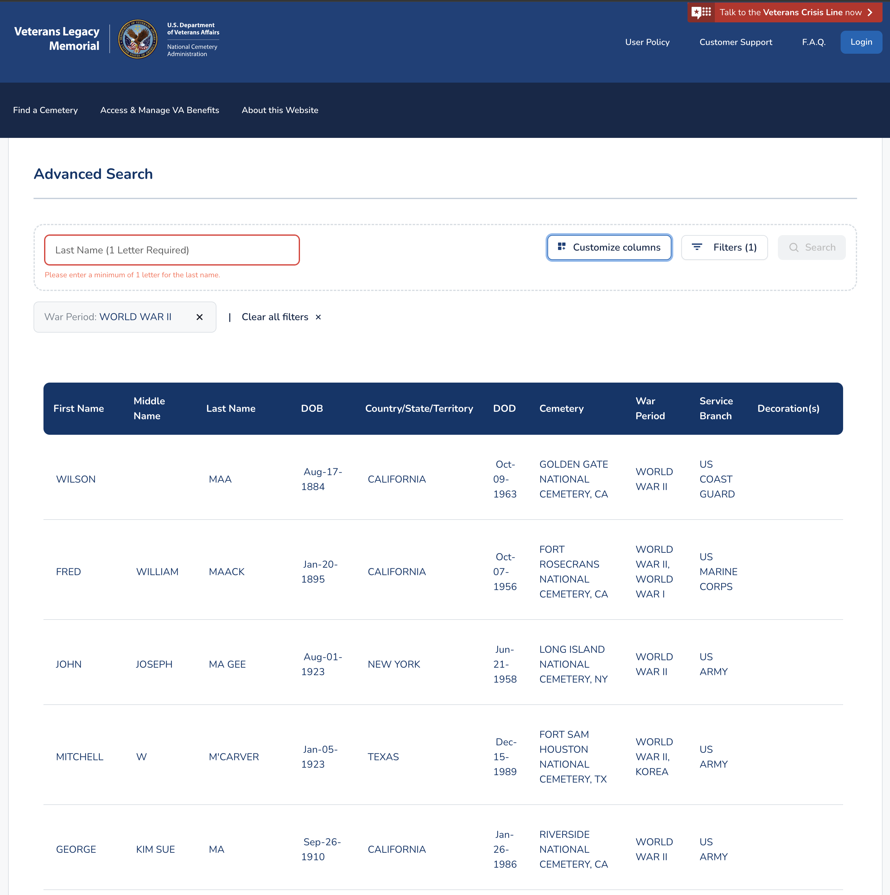Click the Crisis Line chevron arrow

click(870, 12)
